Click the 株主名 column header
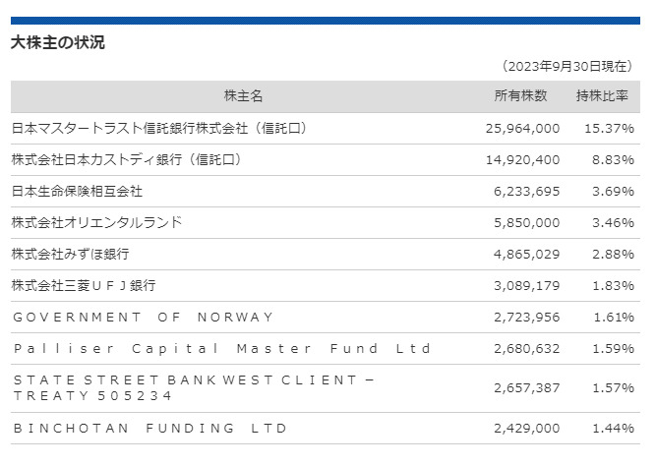This screenshot has width=656, height=466. click(243, 96)
